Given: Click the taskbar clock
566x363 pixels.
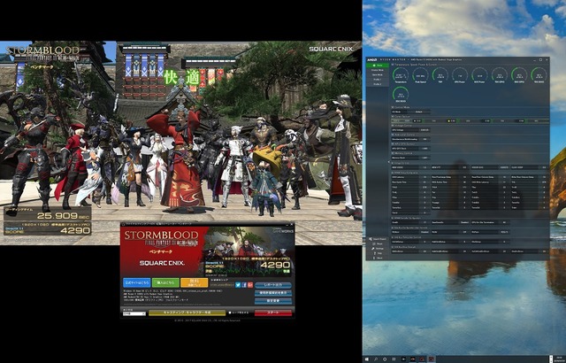Looking at the screenshot, I should click(x=558, y=359).
